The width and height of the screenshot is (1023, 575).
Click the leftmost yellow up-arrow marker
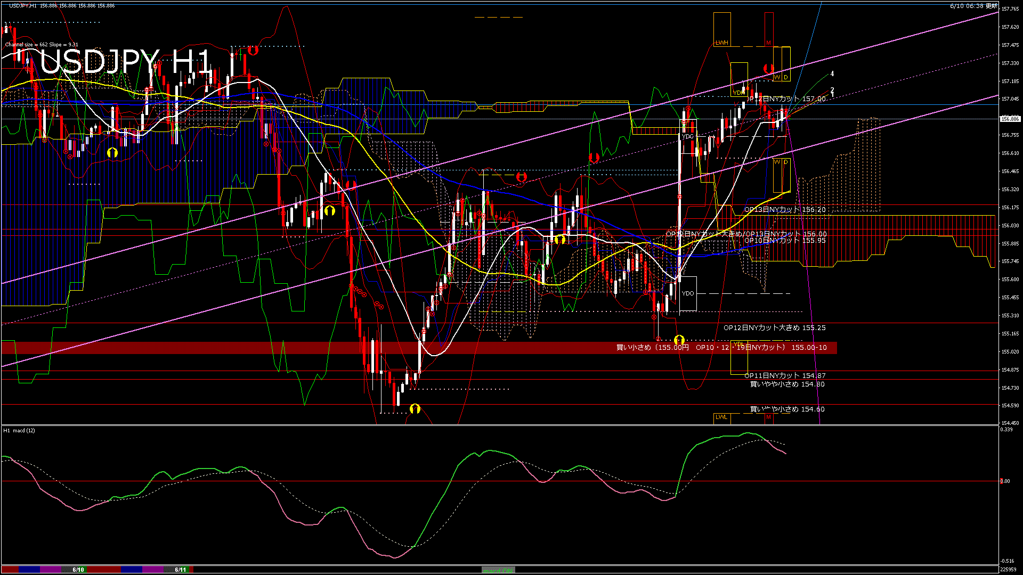(112, 153)
